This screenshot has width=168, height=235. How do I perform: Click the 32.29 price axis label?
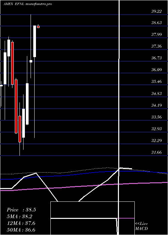156,141
